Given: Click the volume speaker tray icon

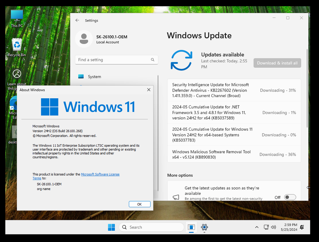Looking at the screenshot, I should point(274,227).
